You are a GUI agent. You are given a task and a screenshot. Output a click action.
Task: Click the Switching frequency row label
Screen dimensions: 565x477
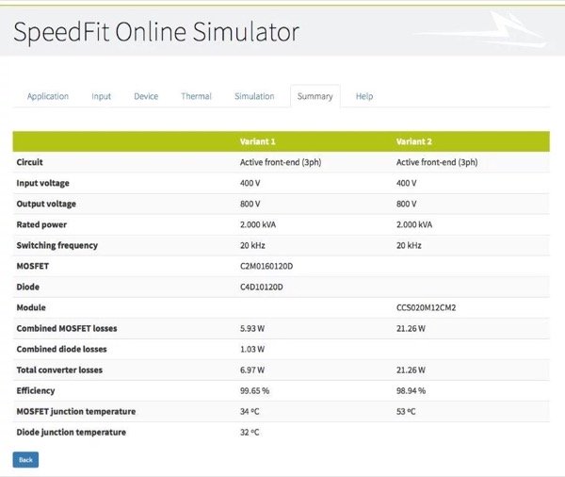(56, 245)
